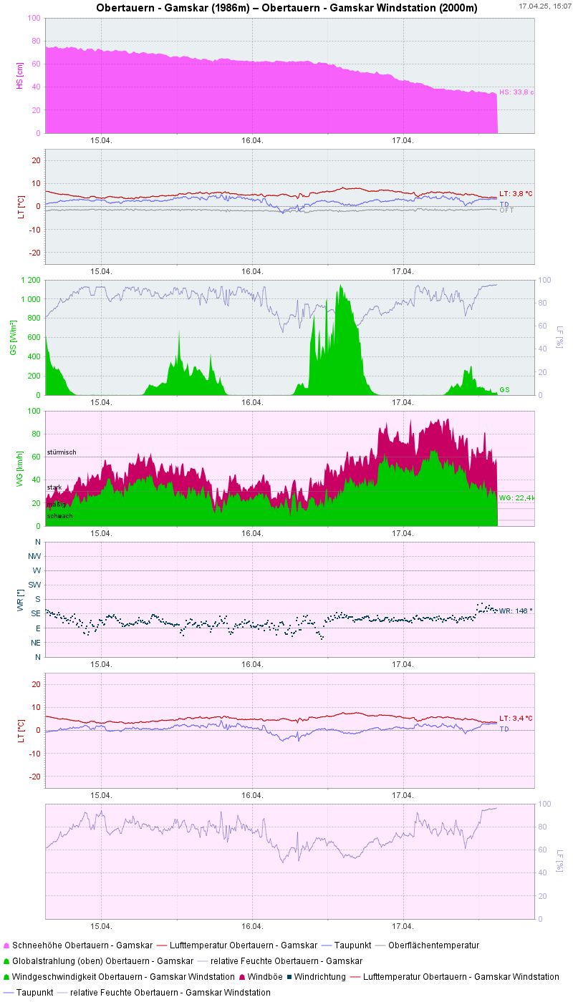Click the NE direction axis label
This screenshot has height=1002, width=573.
pyautogui.click(x=35, y=642)
